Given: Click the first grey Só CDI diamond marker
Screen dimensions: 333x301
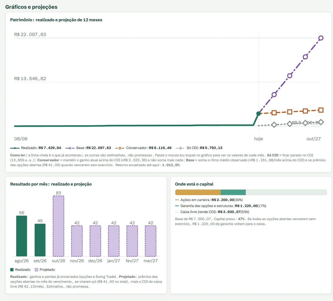Looking at the screenshot, I should click(x=274, y=125).
